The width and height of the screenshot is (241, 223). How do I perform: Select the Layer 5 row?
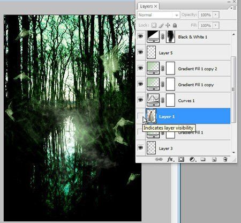point(183,53)
